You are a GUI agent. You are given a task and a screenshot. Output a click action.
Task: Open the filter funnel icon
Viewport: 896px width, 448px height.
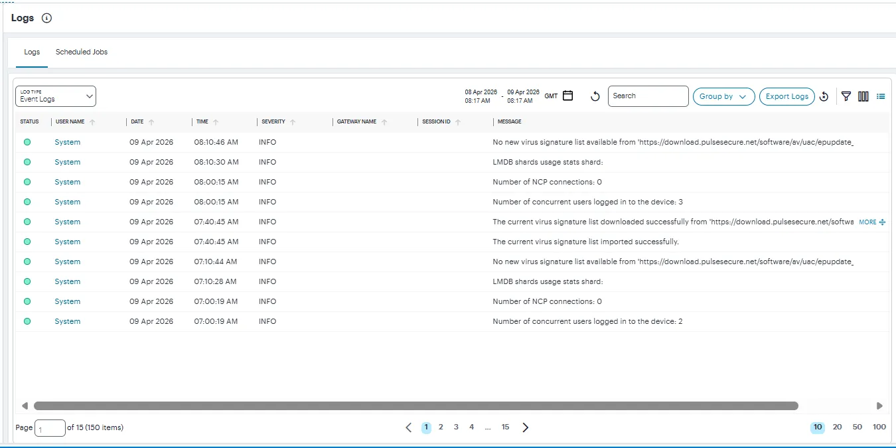point(846,96)
